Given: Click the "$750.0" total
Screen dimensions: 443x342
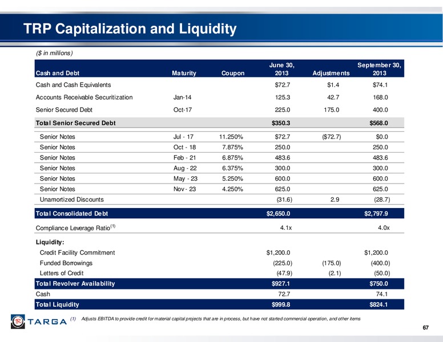Looking at the screenshot, I should [x=378, y=284].
